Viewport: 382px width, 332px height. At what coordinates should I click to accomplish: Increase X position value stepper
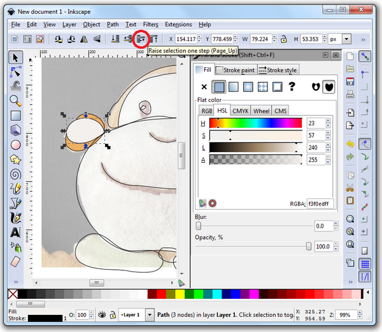click(199, 37)
